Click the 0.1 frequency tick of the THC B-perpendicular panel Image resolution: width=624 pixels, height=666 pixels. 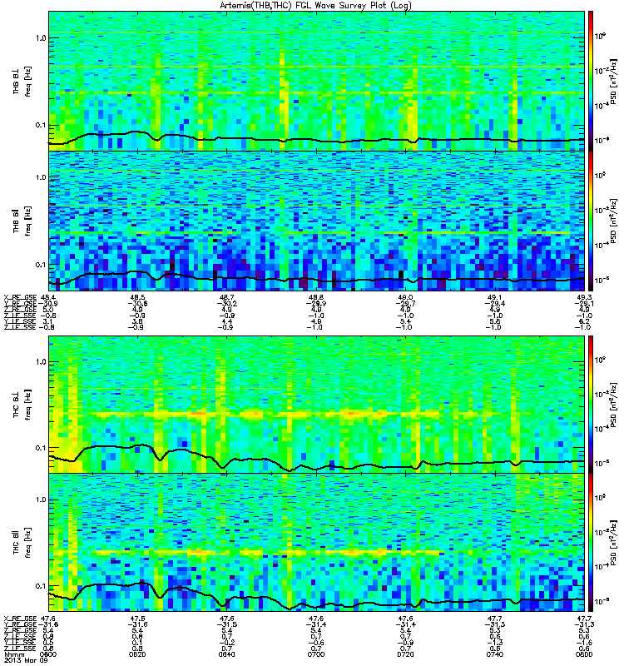pos(41,448)
